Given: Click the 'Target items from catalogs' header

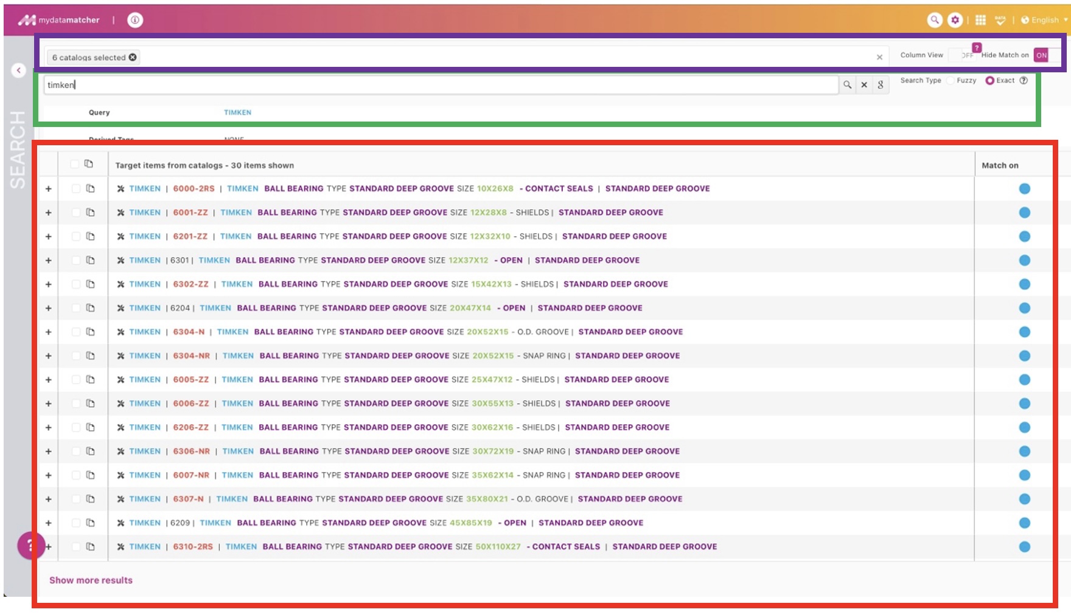Looking at the screenshot, I should click(x=204, y=165).
